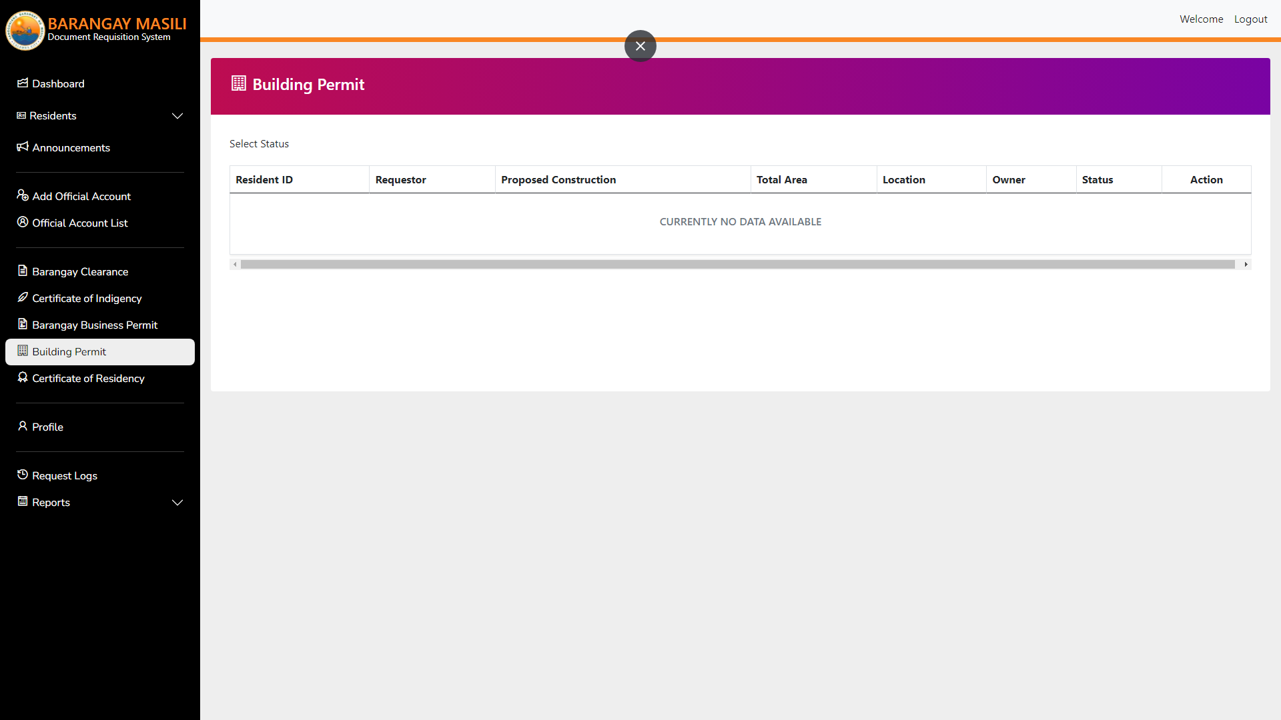Click the Status column header
The image size is (1281, 720).
[1096, 179]
